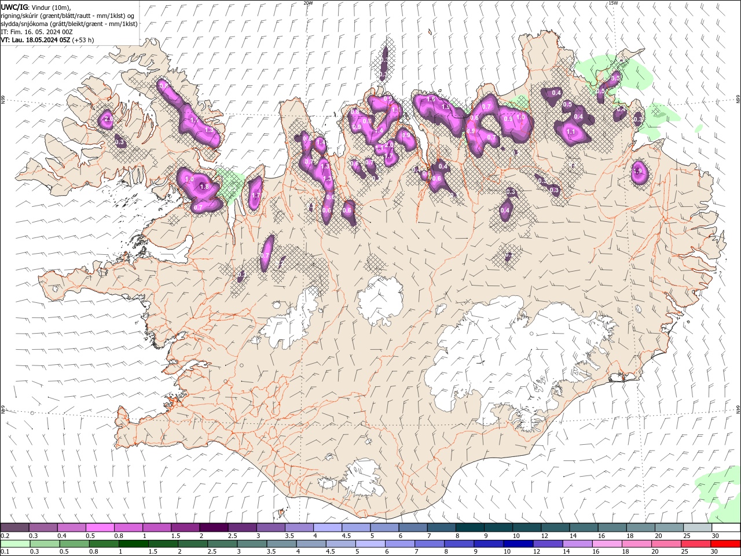Select the purple 1.5 swatch in upper legend row
This screenshot has height=556, width=741.
pyautogui.click(x=185, y=528)
